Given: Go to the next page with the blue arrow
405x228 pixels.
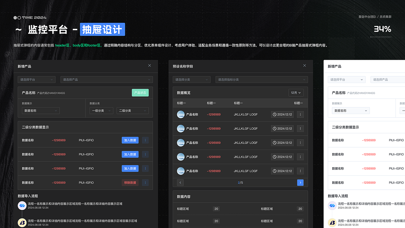Looking at the screenshot, I should tap(300, 182).
